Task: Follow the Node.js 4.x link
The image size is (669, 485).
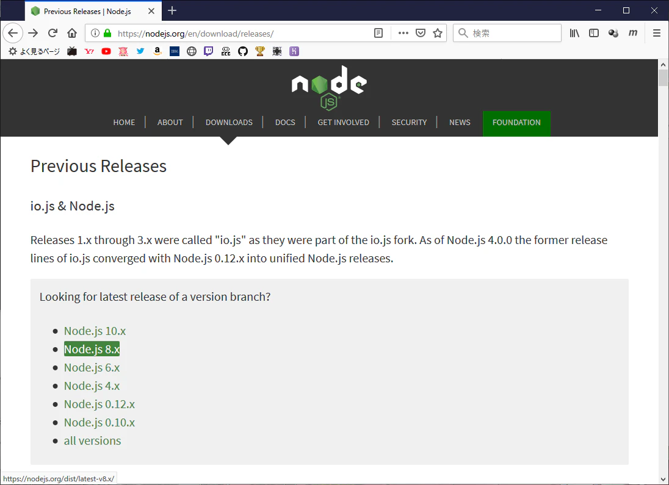Action: (x=92, y=386)
